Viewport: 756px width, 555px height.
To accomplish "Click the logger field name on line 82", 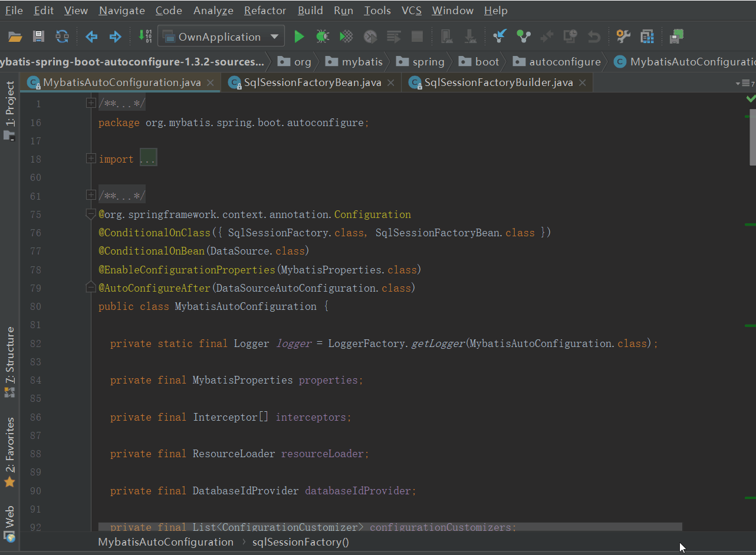I will pyautogui.click(x=293, y=343).
